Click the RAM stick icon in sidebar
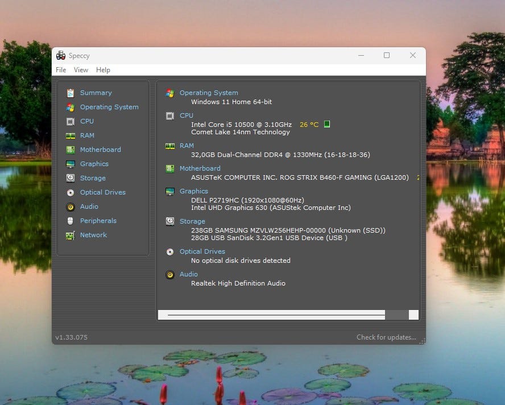The image size is (505, 405). coord(71,135)
